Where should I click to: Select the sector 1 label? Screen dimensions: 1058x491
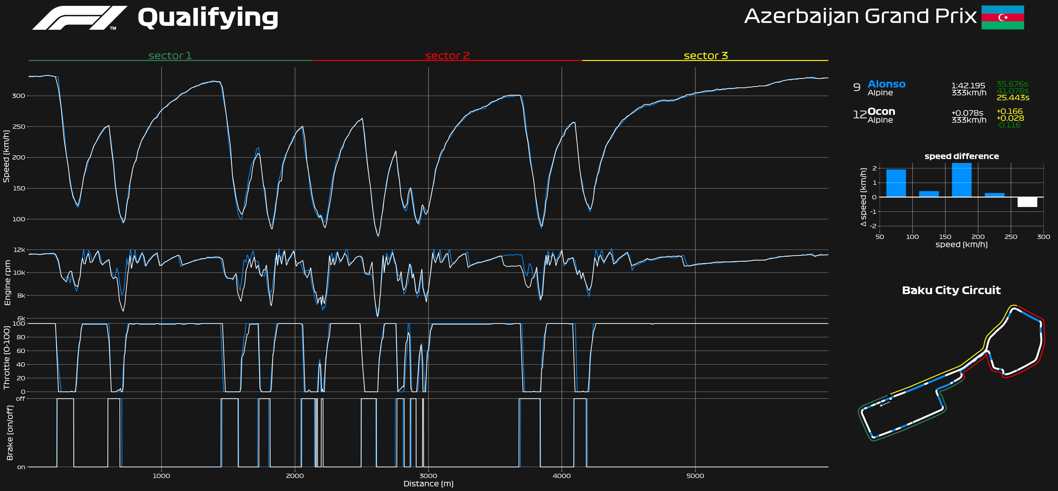click(170, 56)
